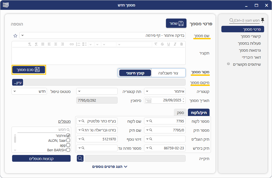Check the Ben BARISH handler checkbox

click(68, 150)
